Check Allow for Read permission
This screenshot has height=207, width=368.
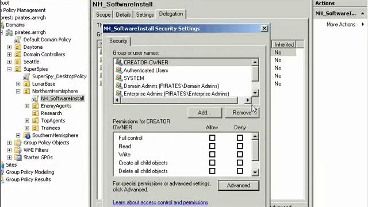(x=212, y=146)
